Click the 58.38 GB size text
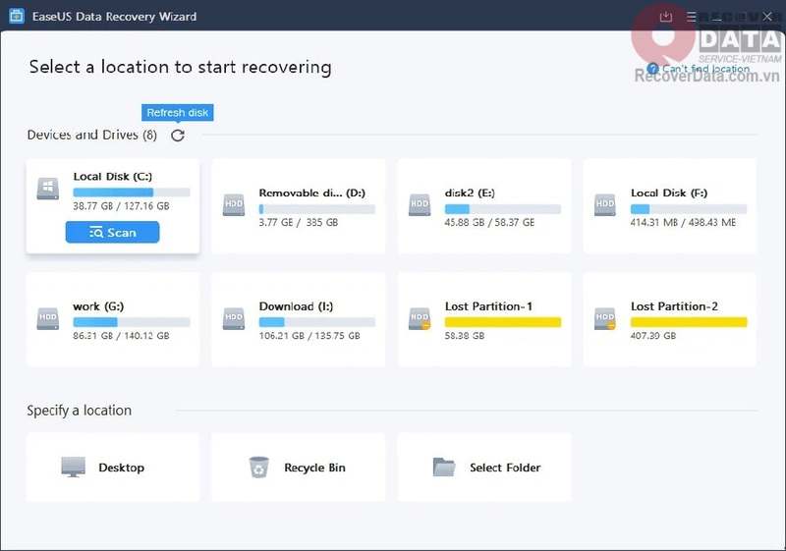 [465, 336]
